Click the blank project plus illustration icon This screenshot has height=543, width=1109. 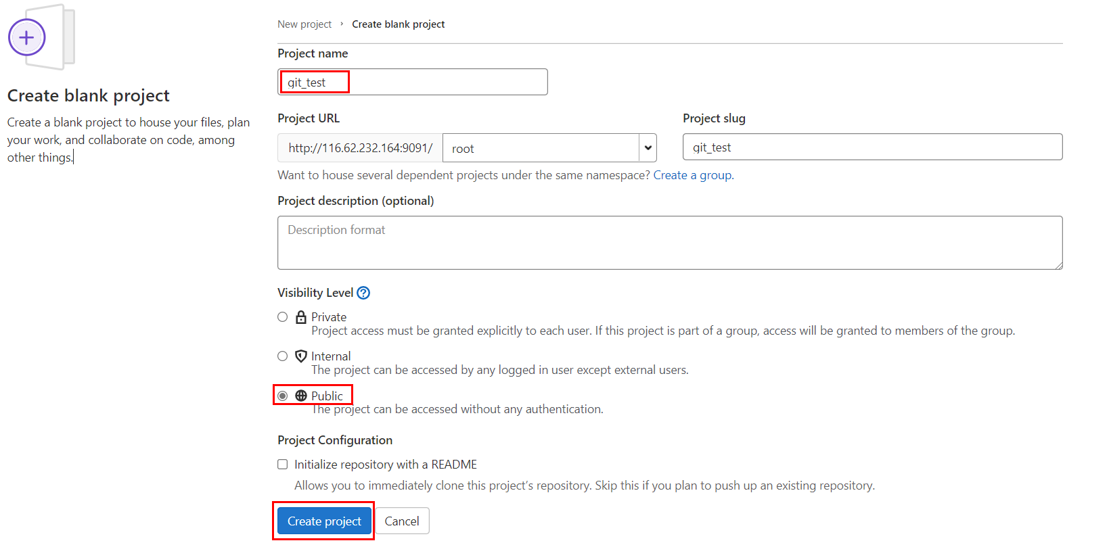click(x=41, y=37)
